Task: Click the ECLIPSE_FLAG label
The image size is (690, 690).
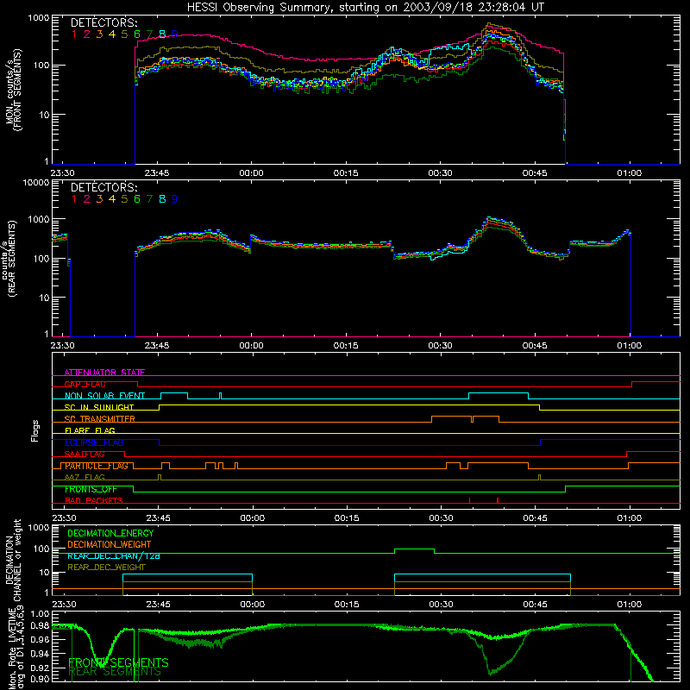Action: coord(94,442)
